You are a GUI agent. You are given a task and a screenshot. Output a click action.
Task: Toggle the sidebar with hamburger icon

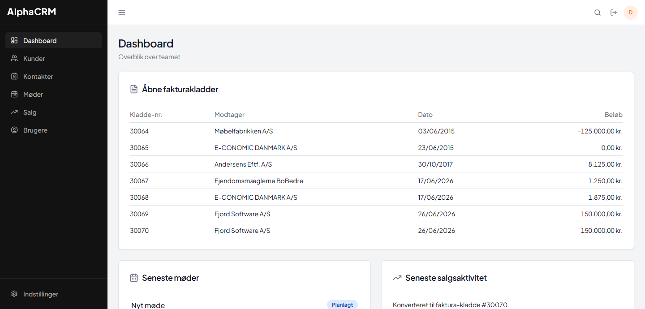tap(122, 13)
